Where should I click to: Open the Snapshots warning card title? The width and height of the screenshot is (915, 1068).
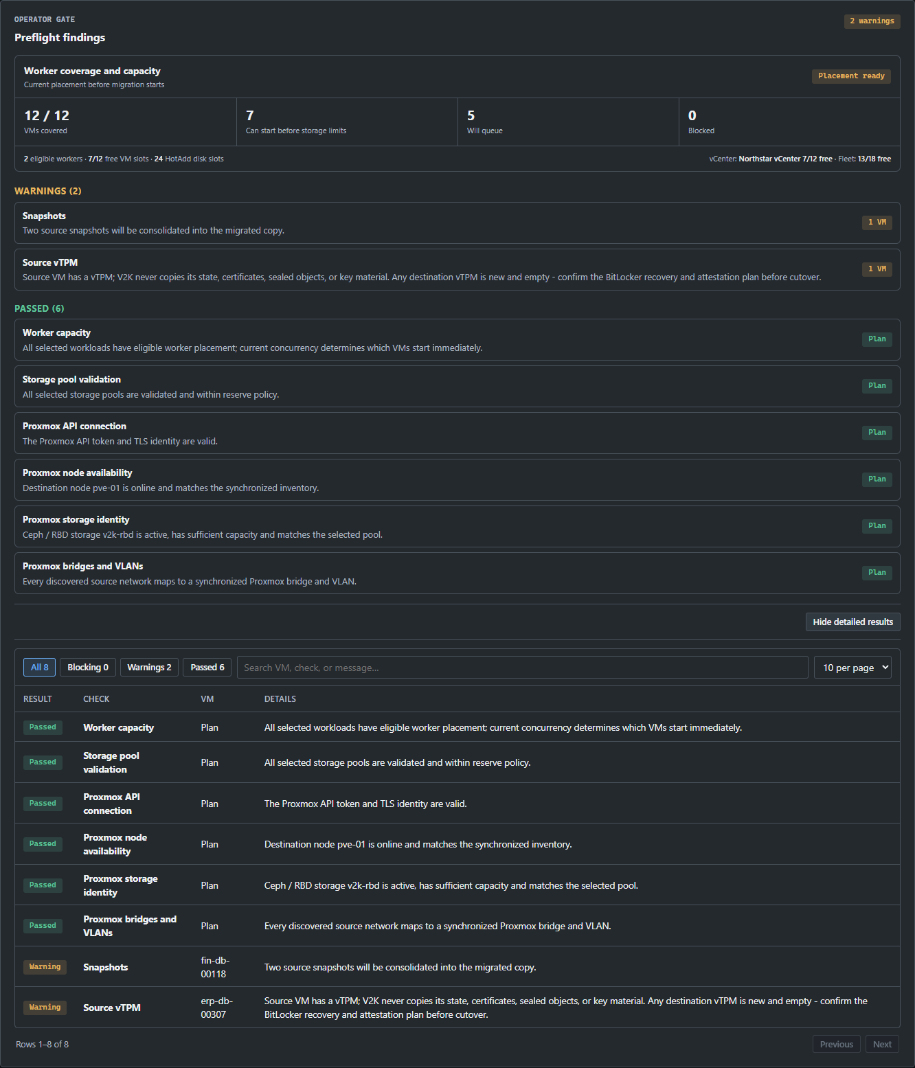(x=44, y=216)
